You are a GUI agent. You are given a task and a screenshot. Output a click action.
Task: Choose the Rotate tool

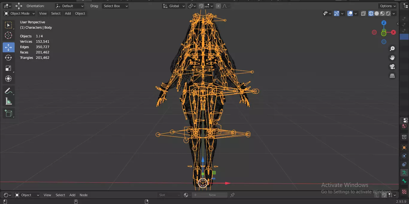(8, 58)
